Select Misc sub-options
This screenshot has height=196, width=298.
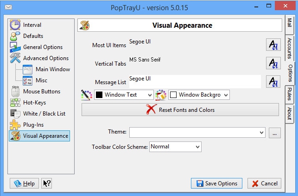click(x=41, y=80)
